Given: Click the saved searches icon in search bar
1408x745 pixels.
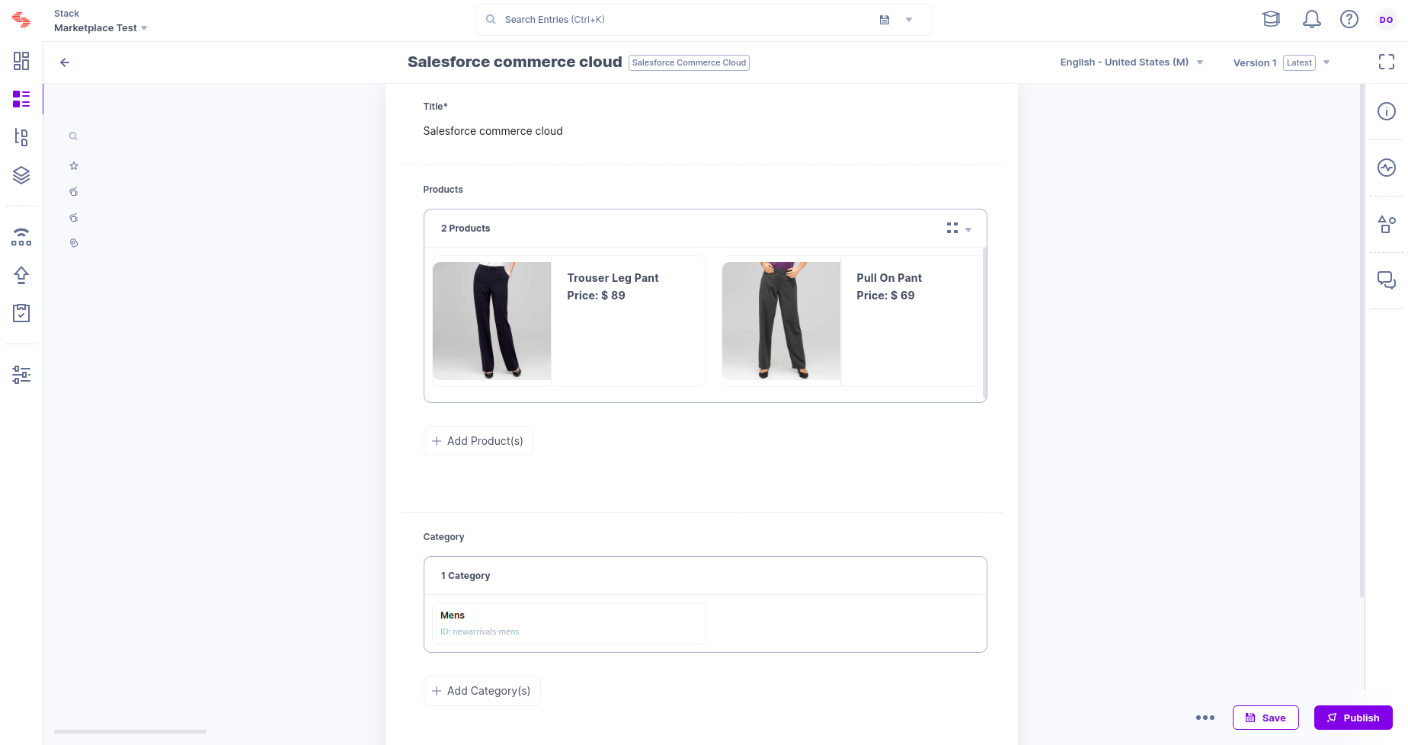Looking at the screenshot, I should tap(885, 20).
